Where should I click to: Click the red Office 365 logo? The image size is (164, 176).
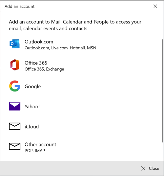(x=15, y=65)
